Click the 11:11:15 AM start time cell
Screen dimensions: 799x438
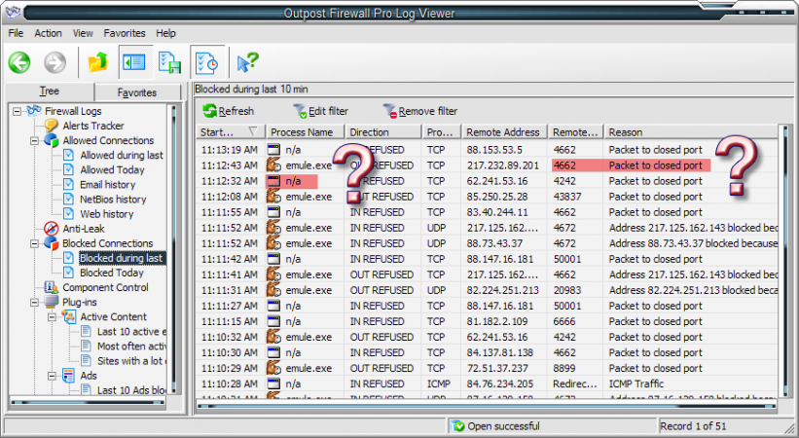coord(230,321)
